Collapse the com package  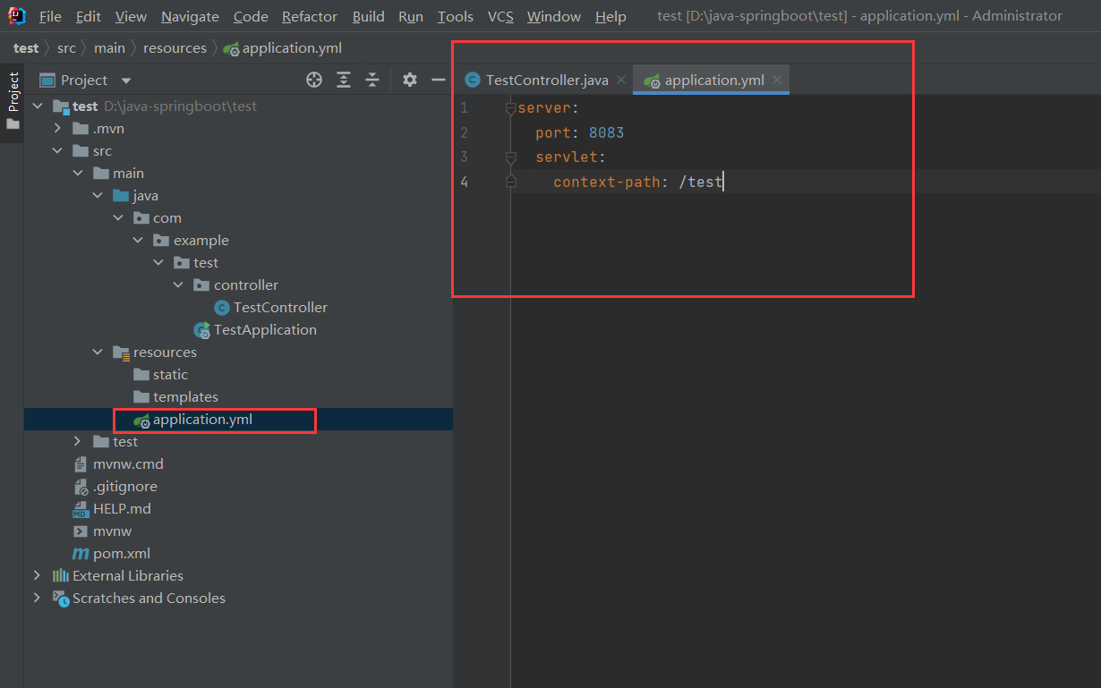tap(118, 218)
